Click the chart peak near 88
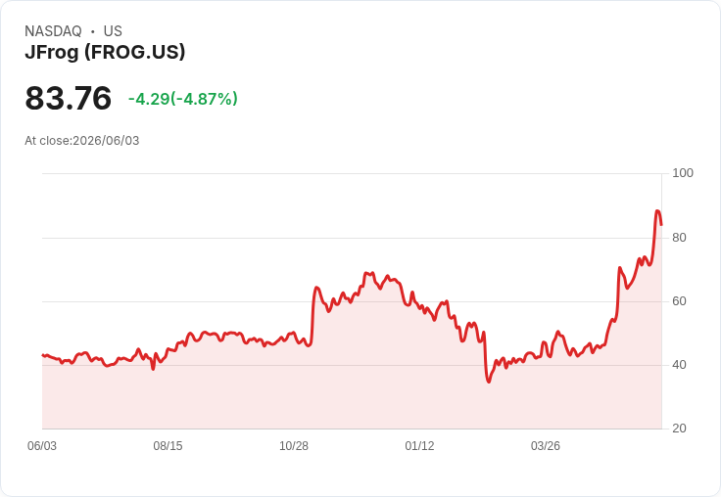Screen dimensions: 721x497 click(x=657, y=211)
